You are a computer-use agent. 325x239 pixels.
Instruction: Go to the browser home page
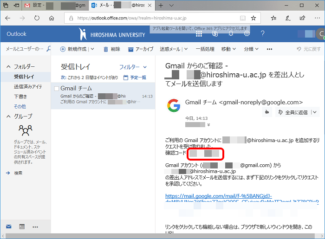52,18
